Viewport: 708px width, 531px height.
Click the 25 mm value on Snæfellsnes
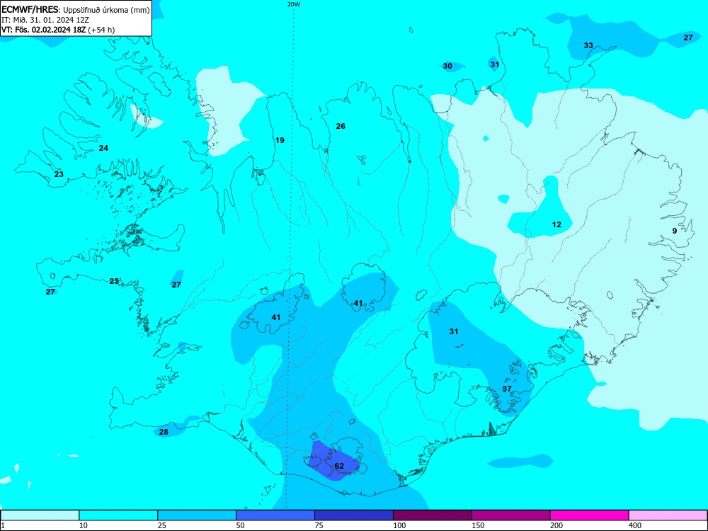114,281
